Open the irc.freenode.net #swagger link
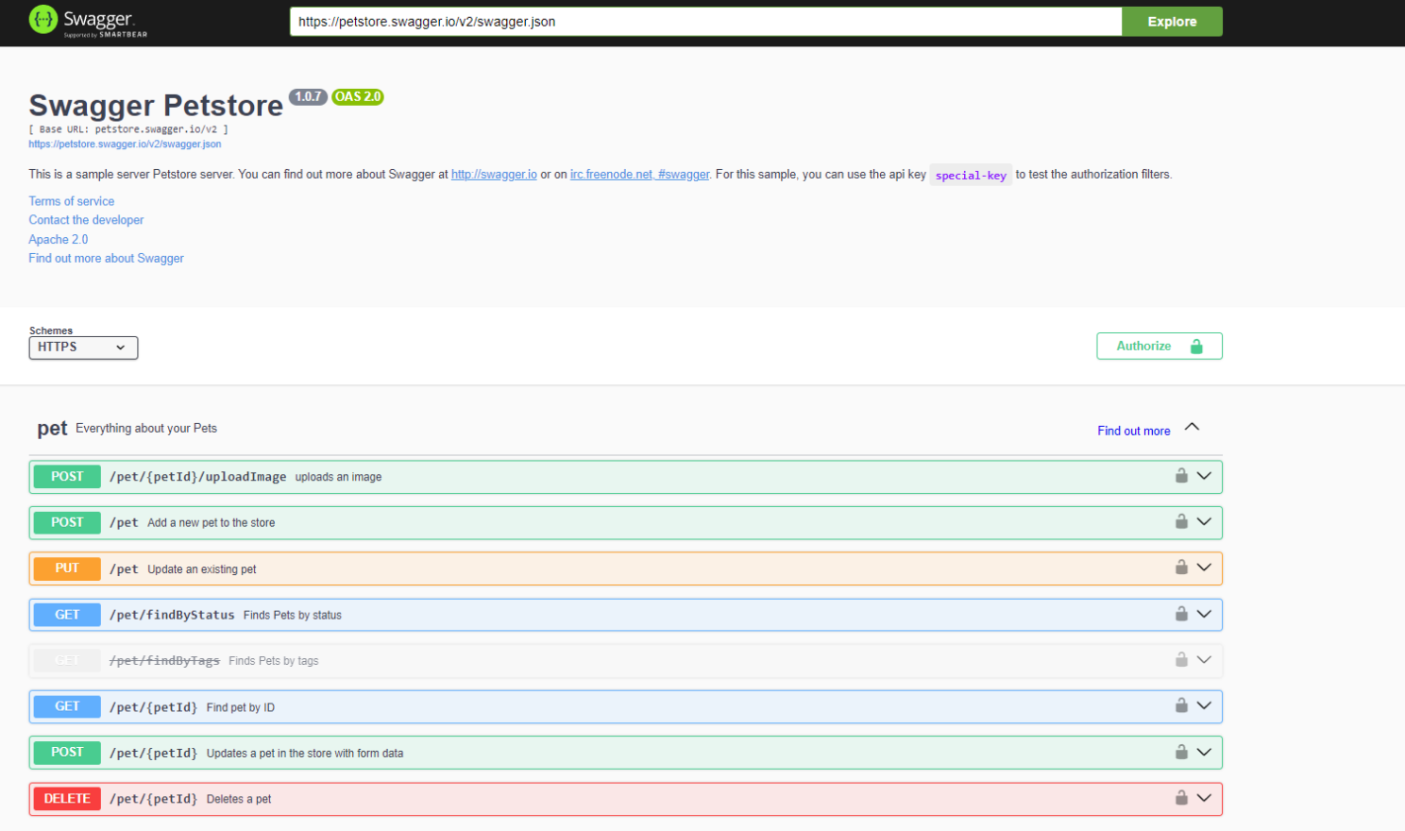The image size is (1405, 831). tap(639, 175)
